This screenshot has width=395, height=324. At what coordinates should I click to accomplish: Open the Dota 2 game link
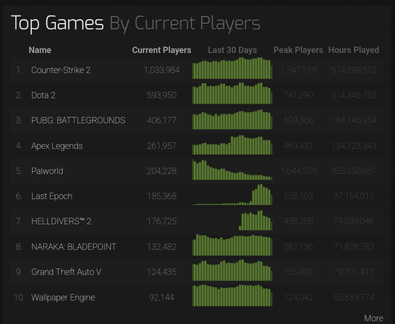pyautogui.click(x=43, y=95)
